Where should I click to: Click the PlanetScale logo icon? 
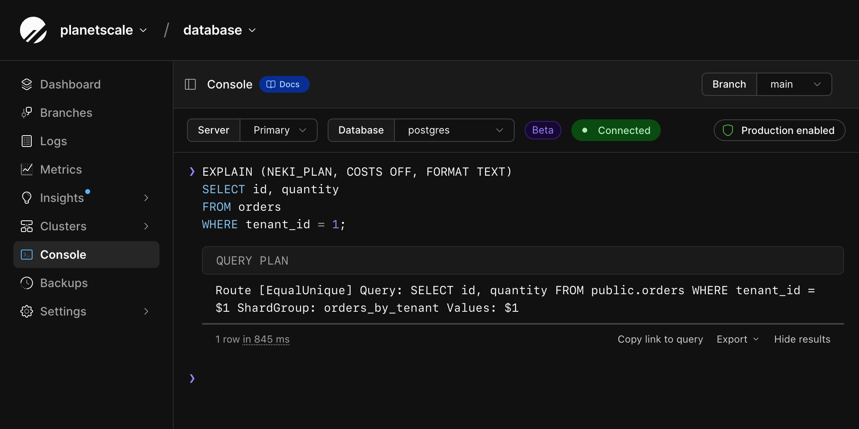click(33, 30)
